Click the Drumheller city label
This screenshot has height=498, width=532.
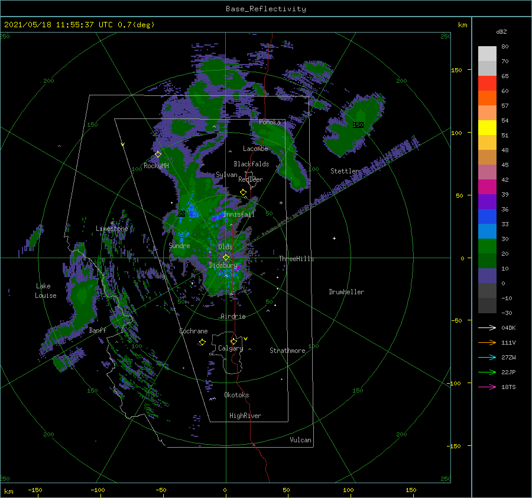pos(346,292)
